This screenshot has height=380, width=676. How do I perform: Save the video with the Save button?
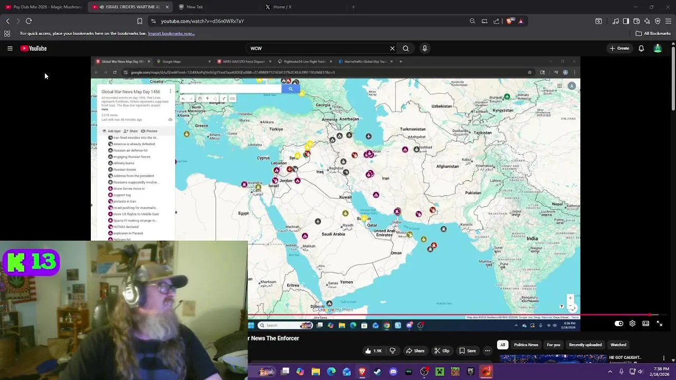pos(467,351)
